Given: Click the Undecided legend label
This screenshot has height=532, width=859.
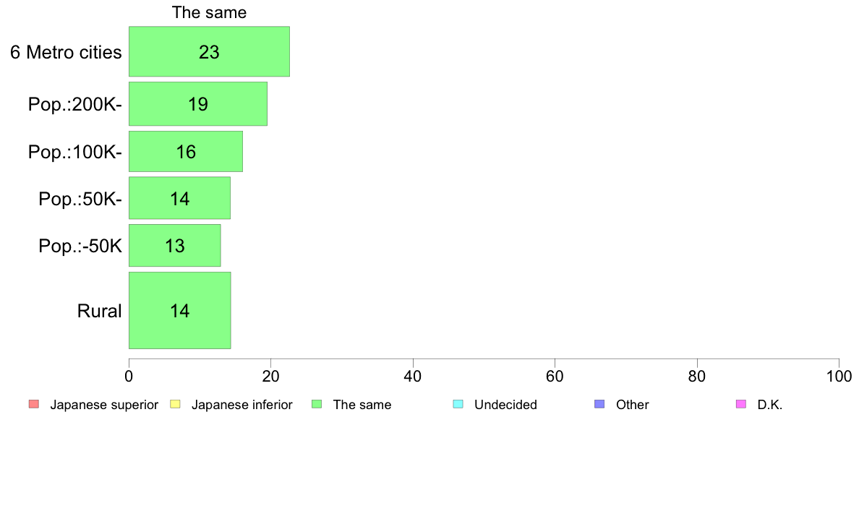Looking at the screenshot, I should pos(505,405).
